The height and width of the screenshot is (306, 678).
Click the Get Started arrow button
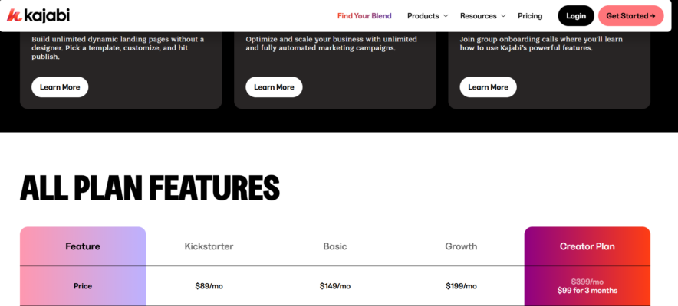[630, 16]
